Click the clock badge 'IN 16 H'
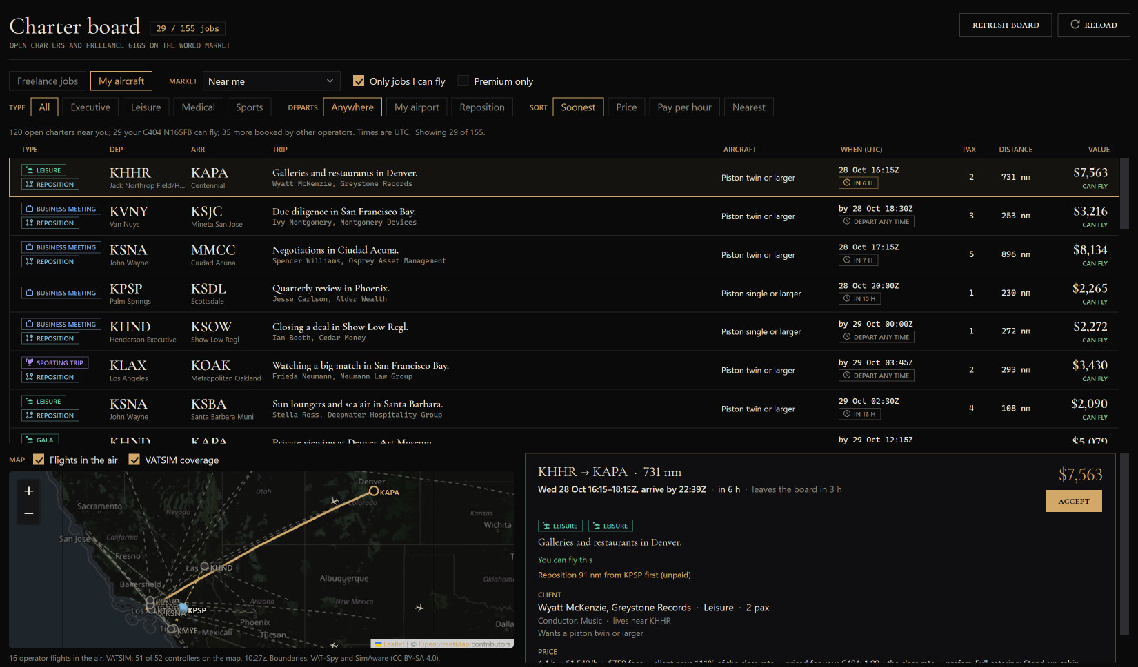 point(859,414)
